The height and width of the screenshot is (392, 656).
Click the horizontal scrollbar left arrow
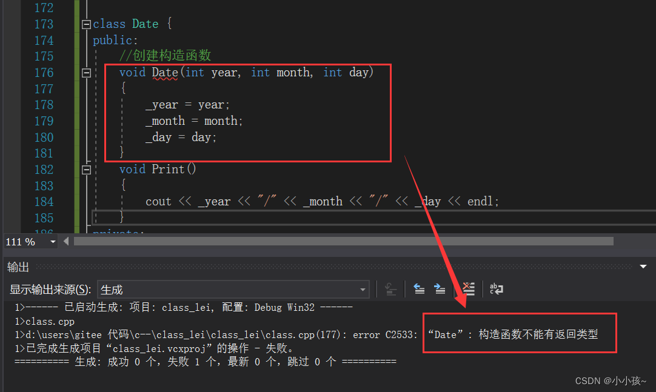[x=66, y=241]
